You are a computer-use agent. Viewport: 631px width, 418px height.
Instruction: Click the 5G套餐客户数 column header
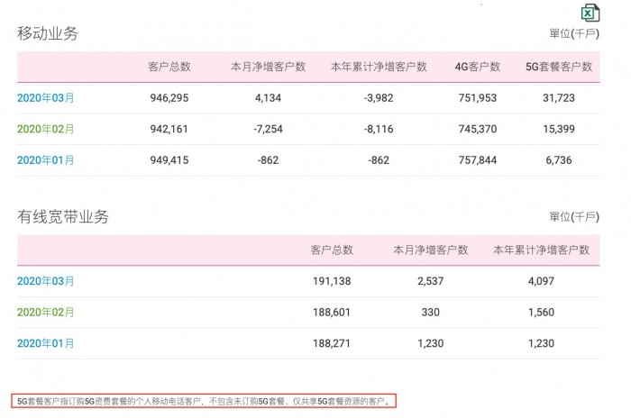coord(559,67)
